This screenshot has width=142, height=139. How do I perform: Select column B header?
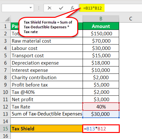[101, 19]
